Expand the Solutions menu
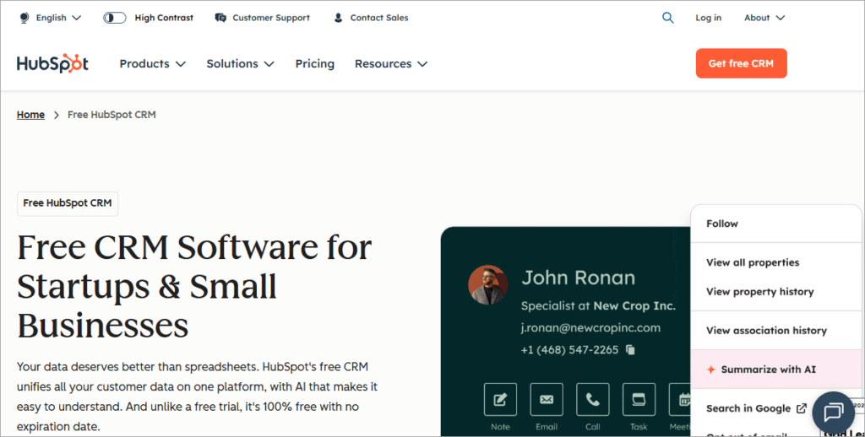This screenshot has height=437, width=865. pyautogui.click(x=240, y=64)
